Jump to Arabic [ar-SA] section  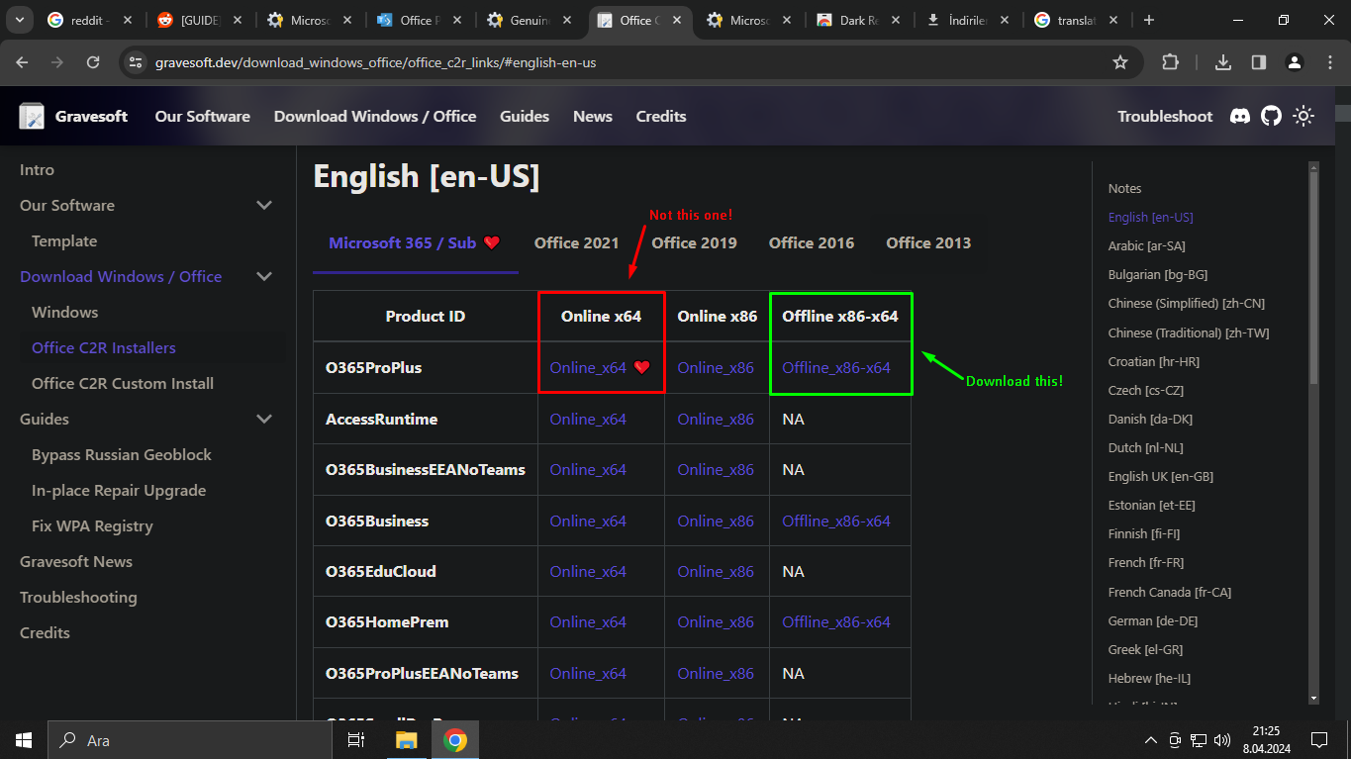[1146, 245]
